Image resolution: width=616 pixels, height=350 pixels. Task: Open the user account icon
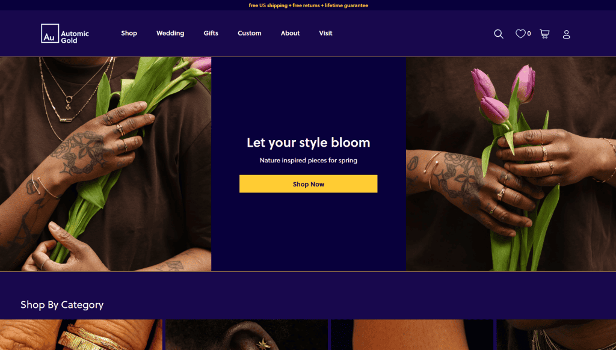(566, 34)
